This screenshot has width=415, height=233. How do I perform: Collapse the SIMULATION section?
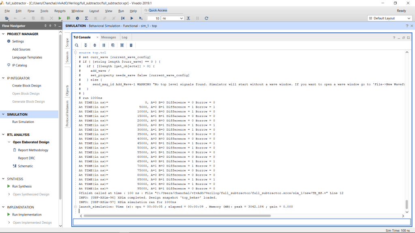click(x=3, y=114)
